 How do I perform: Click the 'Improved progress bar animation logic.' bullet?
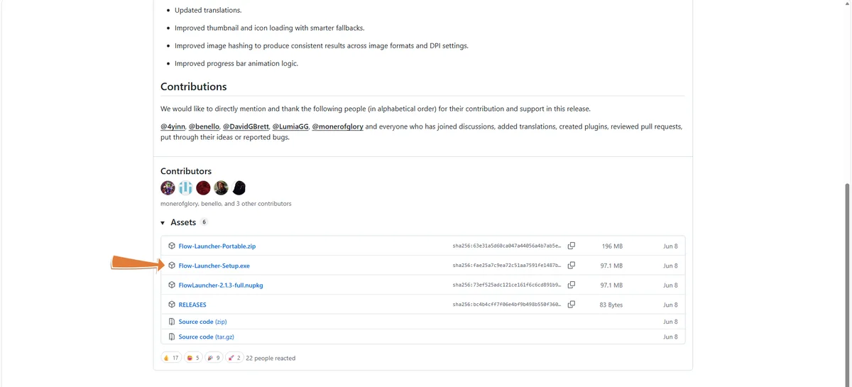[x=236, y=63]
